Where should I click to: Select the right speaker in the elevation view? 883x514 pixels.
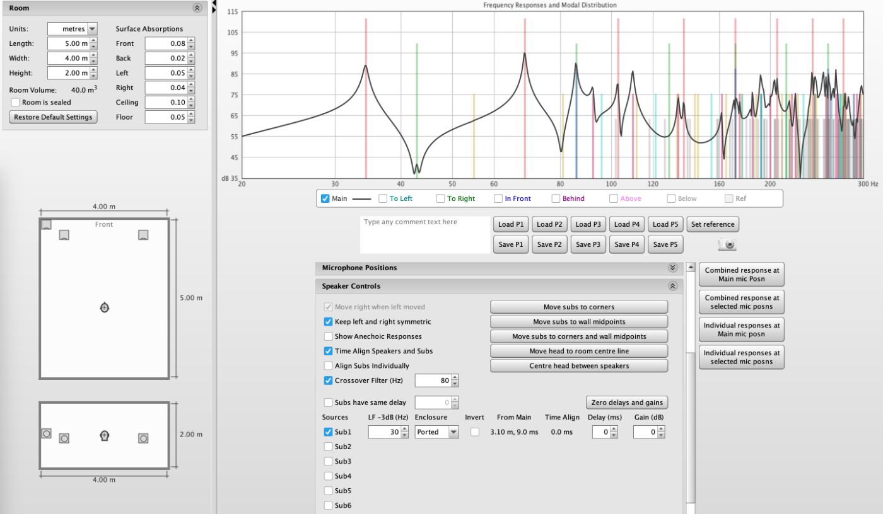click(x=143, y=438)
